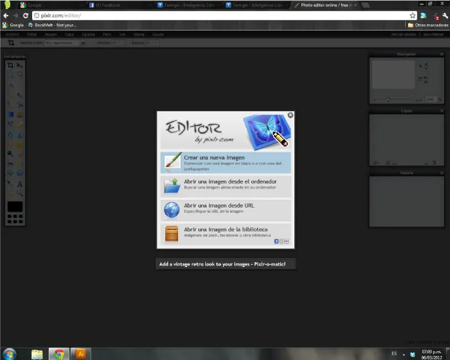Select the Dodge tool
Image resolution: width=450 pixels, height=360 pixels.
pyautogui.click(x=10, y=153)
